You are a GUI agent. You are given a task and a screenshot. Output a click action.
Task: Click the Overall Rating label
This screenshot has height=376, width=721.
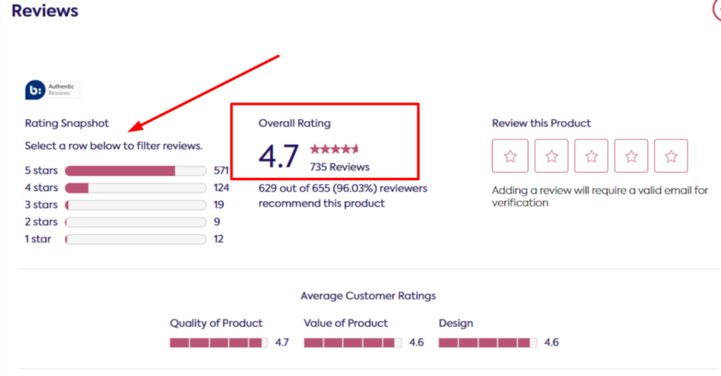point(294,123)
